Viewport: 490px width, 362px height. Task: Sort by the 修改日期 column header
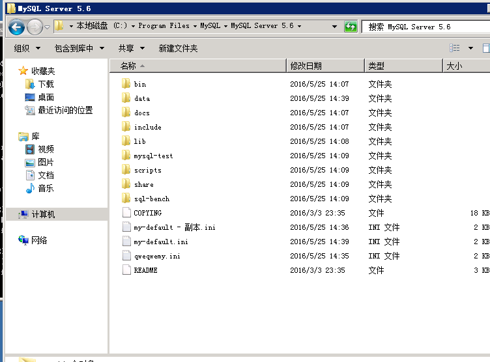click(x=325, y=66)
